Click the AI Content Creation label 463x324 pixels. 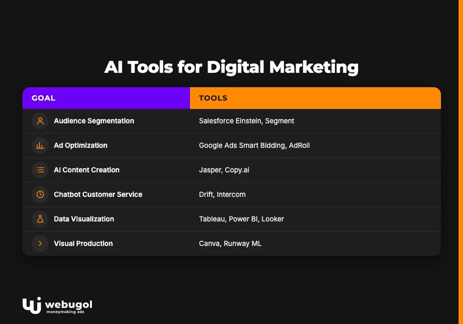click(x=87, y=170)
